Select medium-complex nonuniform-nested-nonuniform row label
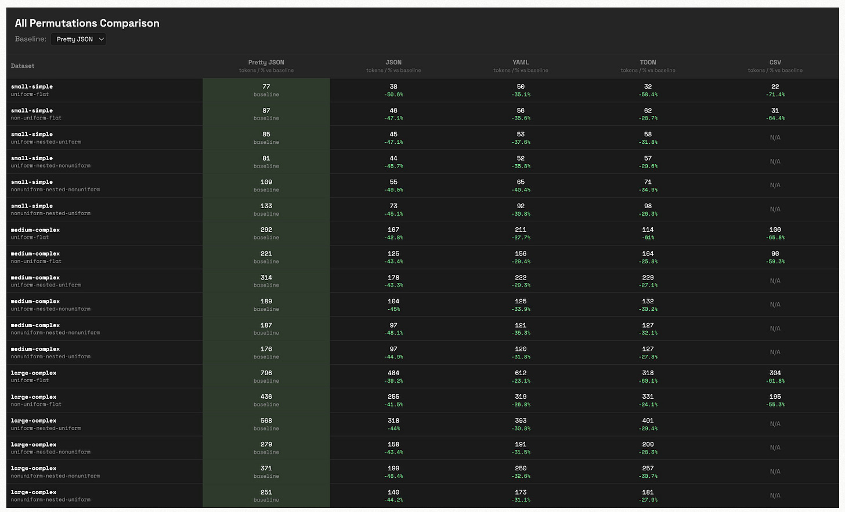845x512 pixels. point(55,328)
